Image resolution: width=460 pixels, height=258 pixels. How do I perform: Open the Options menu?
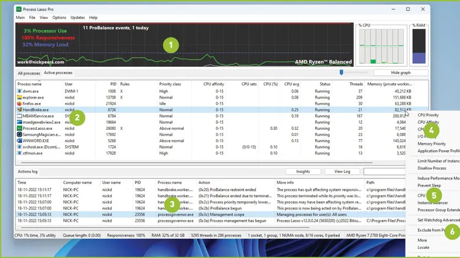click(x=59, y=18)
